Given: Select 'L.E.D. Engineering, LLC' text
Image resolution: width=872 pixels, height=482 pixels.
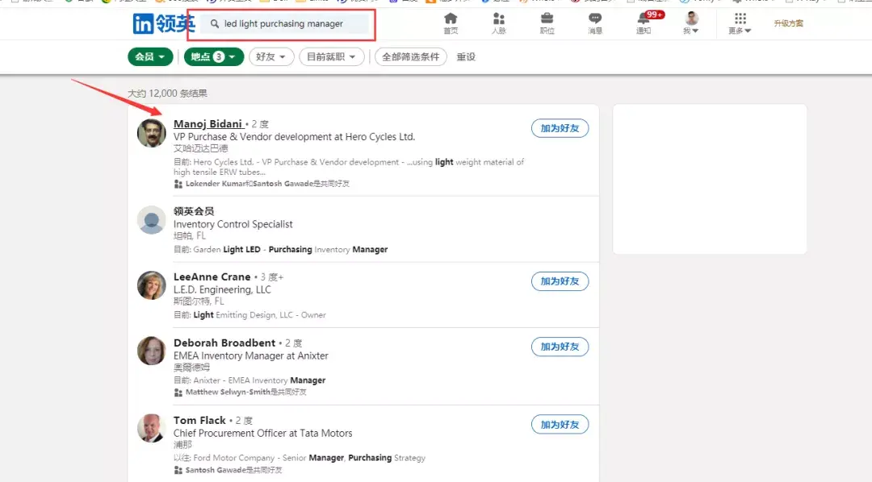Looking at the screenshot, I should click(x=223, y=290).
